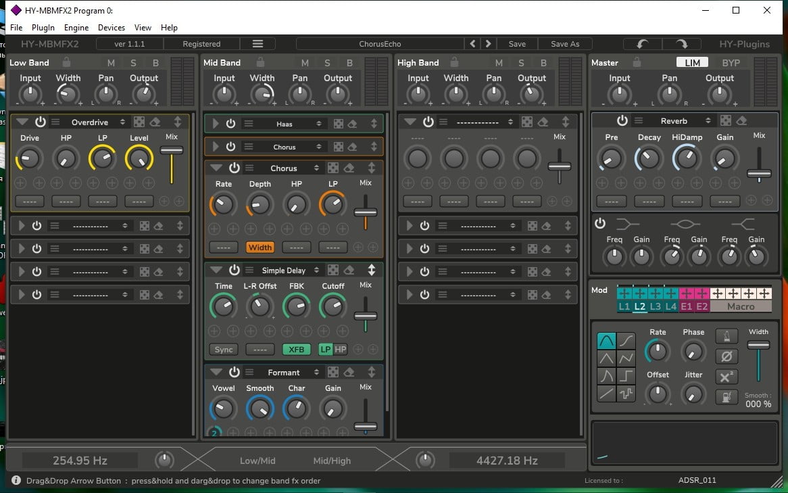This screenshot has height=493, width=788.
Task: Click the 254.95 Hz crossover frequency field
Action: coord(80,461)
